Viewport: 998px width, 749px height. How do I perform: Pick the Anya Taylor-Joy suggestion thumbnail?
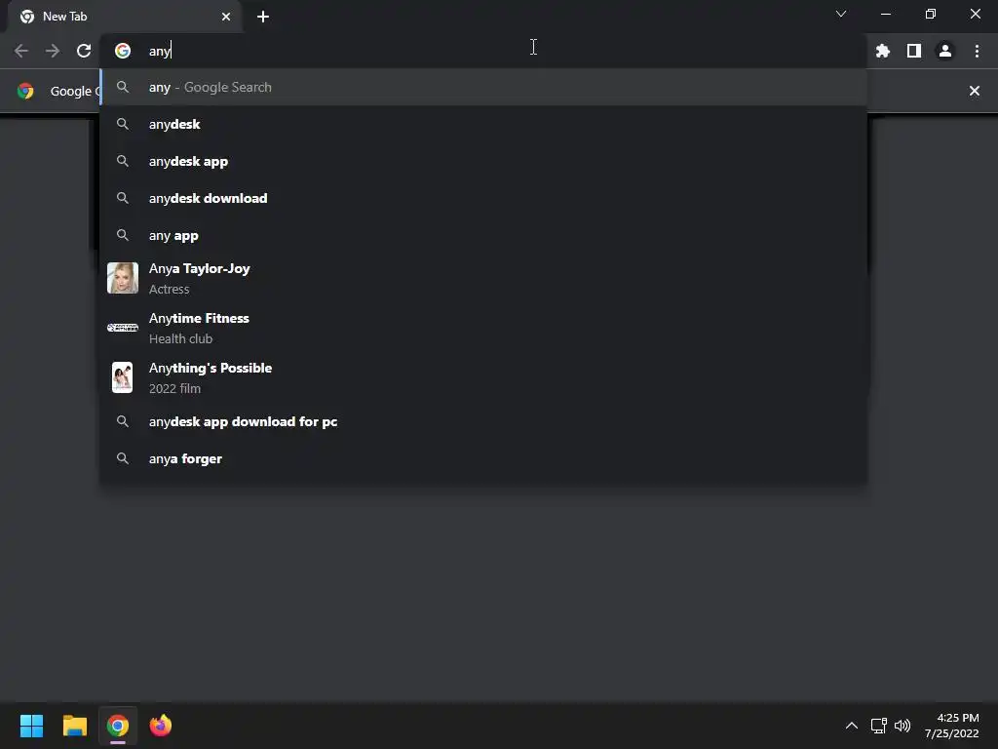pos(123,278)
